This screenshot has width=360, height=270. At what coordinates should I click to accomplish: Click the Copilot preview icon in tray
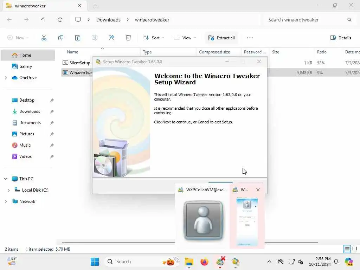[349, 262]
